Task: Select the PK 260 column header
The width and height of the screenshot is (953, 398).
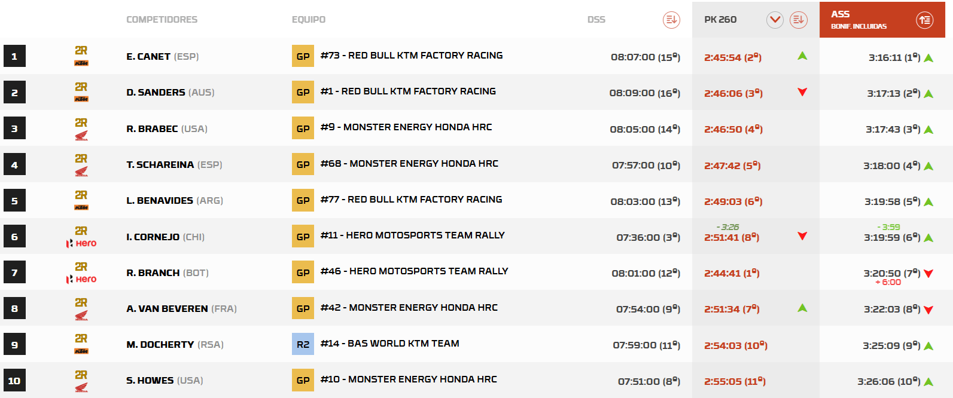Action: tap(720, 20)
